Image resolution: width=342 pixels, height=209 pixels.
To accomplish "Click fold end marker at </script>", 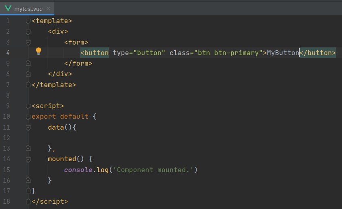I will click(x=28, y=201).
